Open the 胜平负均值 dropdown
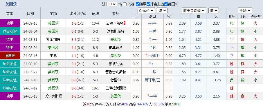 coord(194,11)
